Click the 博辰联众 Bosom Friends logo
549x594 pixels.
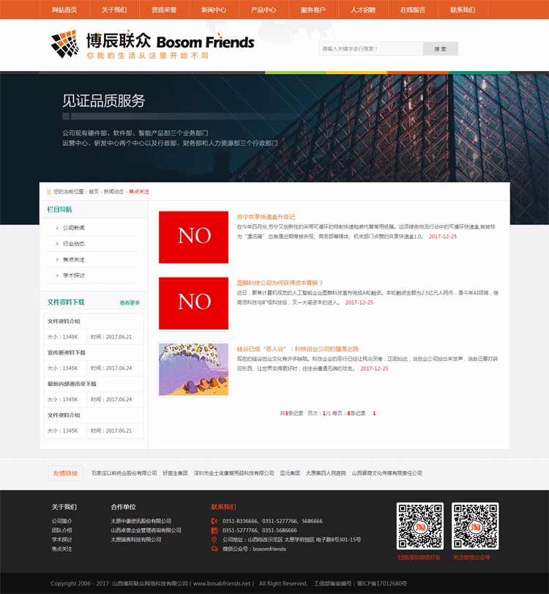[152, 45]
